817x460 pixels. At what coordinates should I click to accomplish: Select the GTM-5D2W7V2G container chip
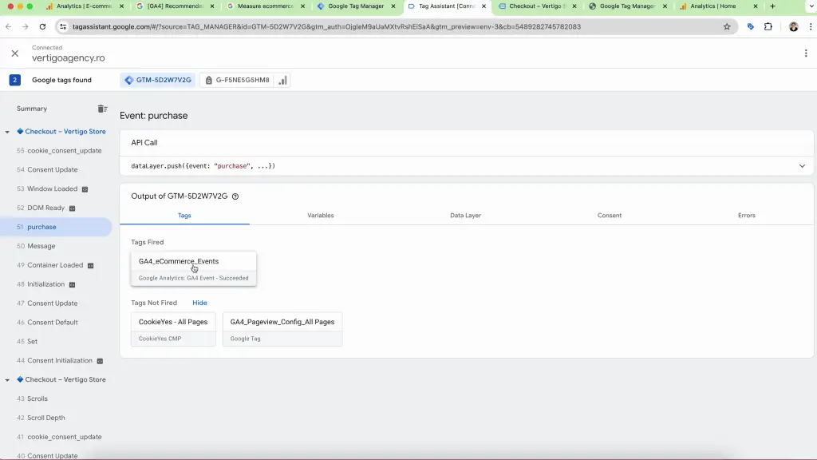coord(158,80)
